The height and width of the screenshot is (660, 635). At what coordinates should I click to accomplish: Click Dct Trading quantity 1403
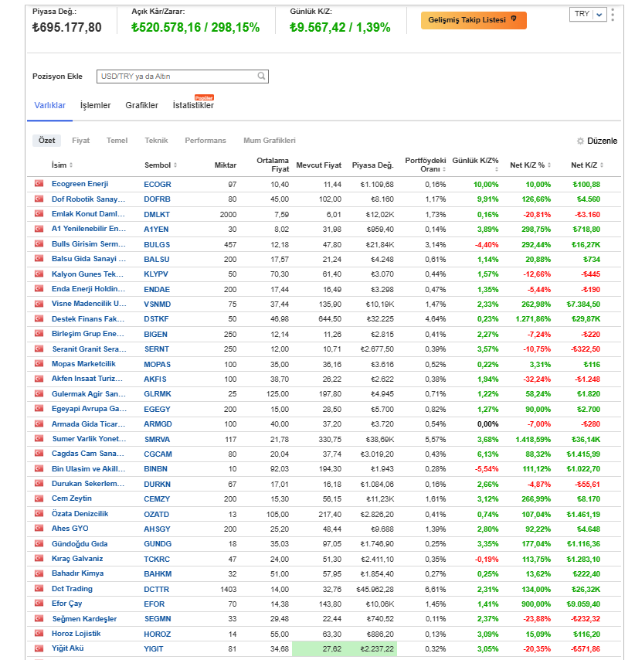pos(229,589)
